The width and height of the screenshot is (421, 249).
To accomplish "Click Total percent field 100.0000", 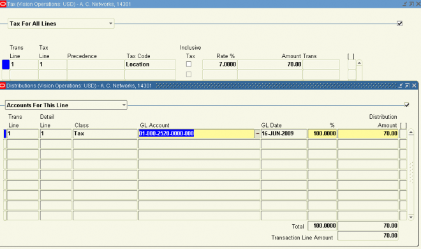I will (322, 225).
